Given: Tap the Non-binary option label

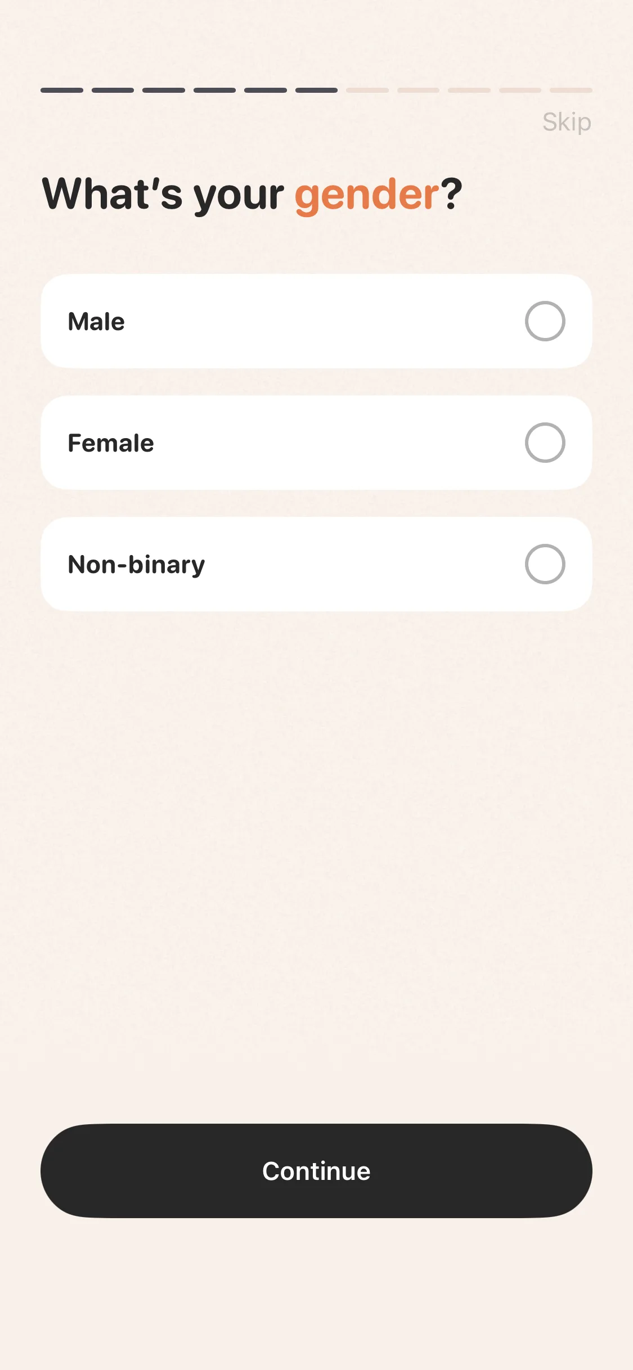Looking at the screenshot, I should point(136,565).
